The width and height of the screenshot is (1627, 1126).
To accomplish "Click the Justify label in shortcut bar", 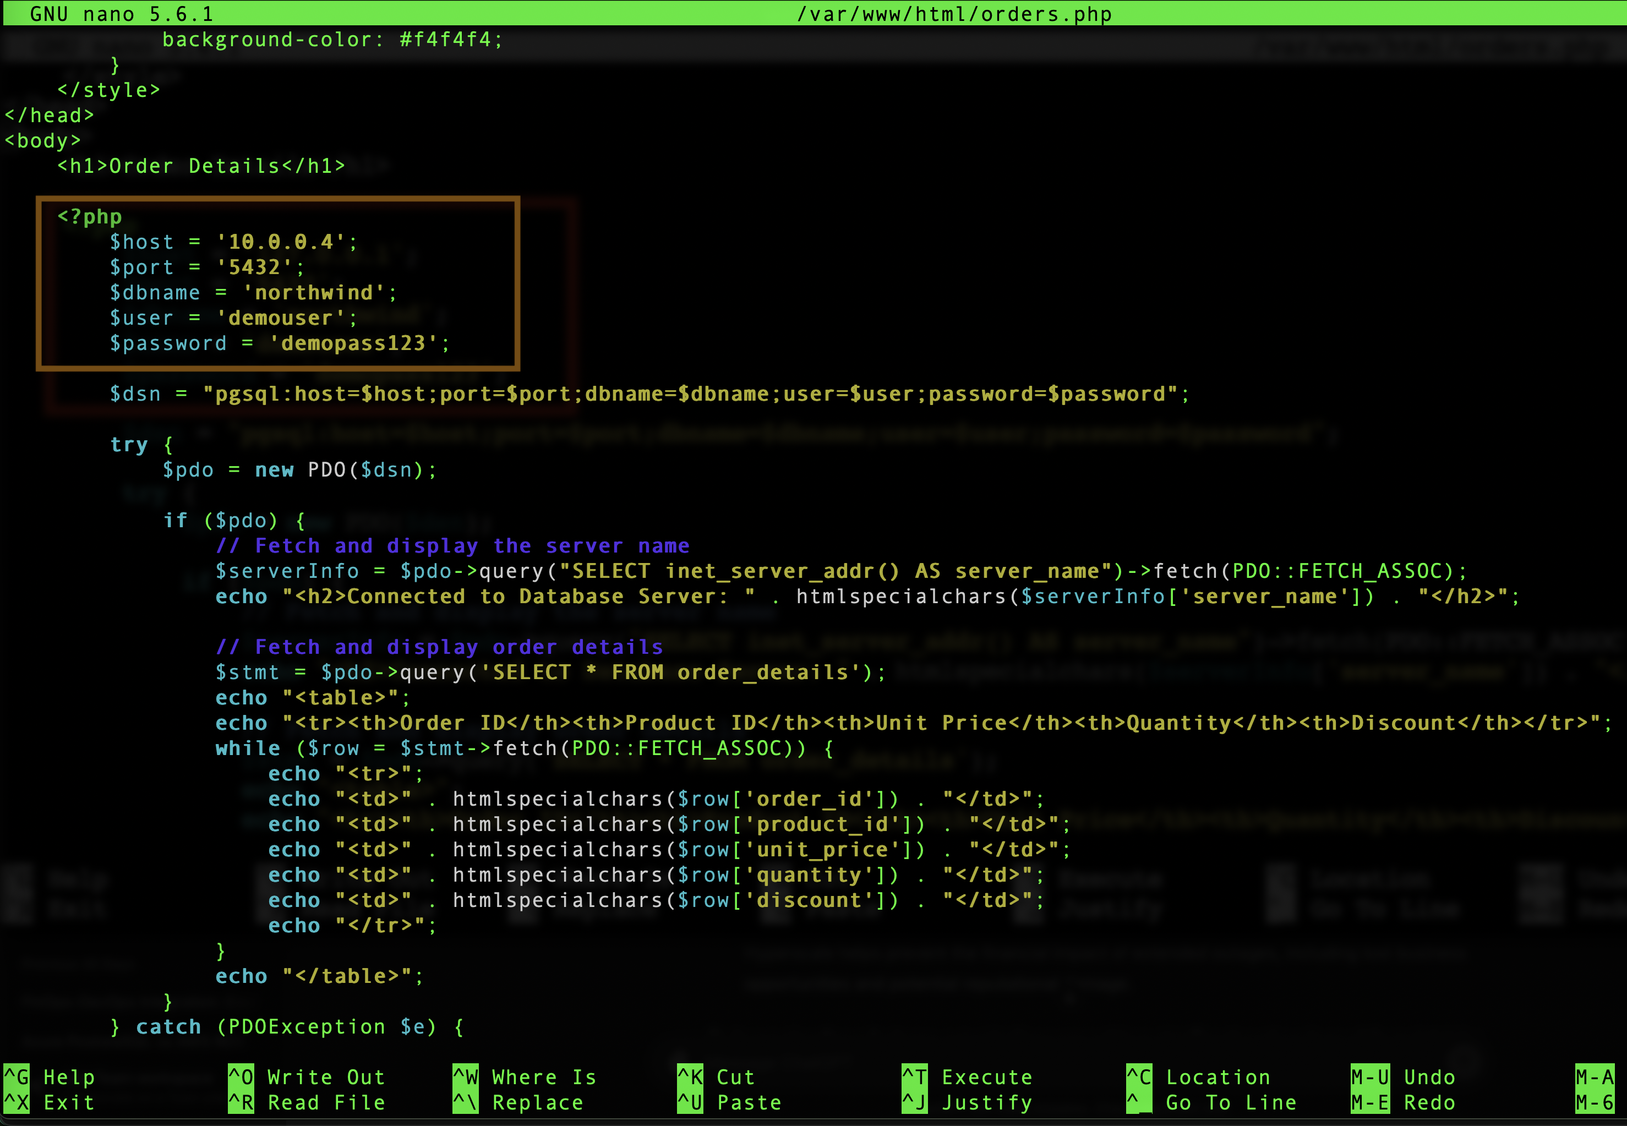I will point(987,1102).
